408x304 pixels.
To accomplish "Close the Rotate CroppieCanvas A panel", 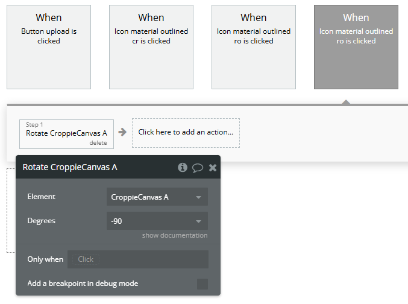I will [213, 168].
